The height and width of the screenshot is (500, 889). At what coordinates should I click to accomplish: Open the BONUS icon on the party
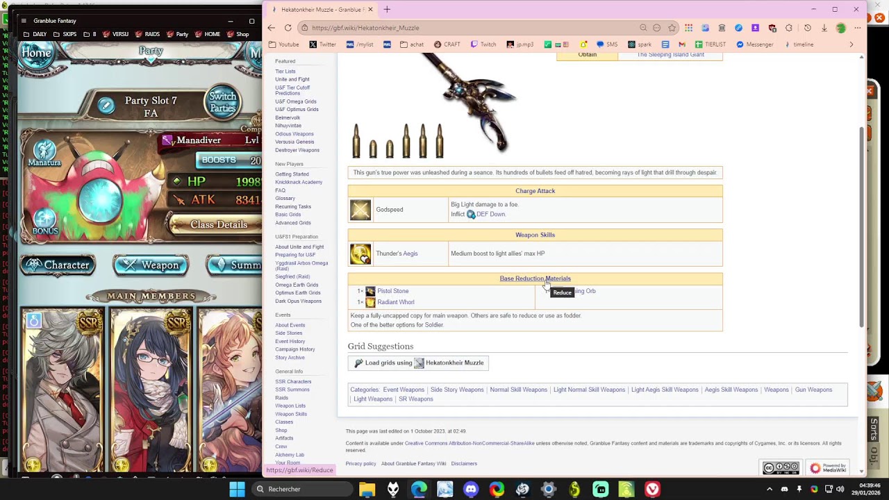[45, 222]
